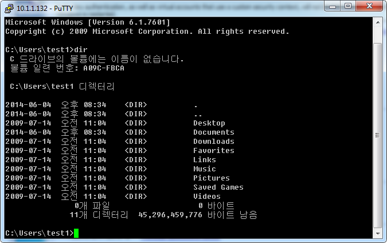Click the Downloads directory name
This screenshot has height=243, width=387.
(214, 142)
